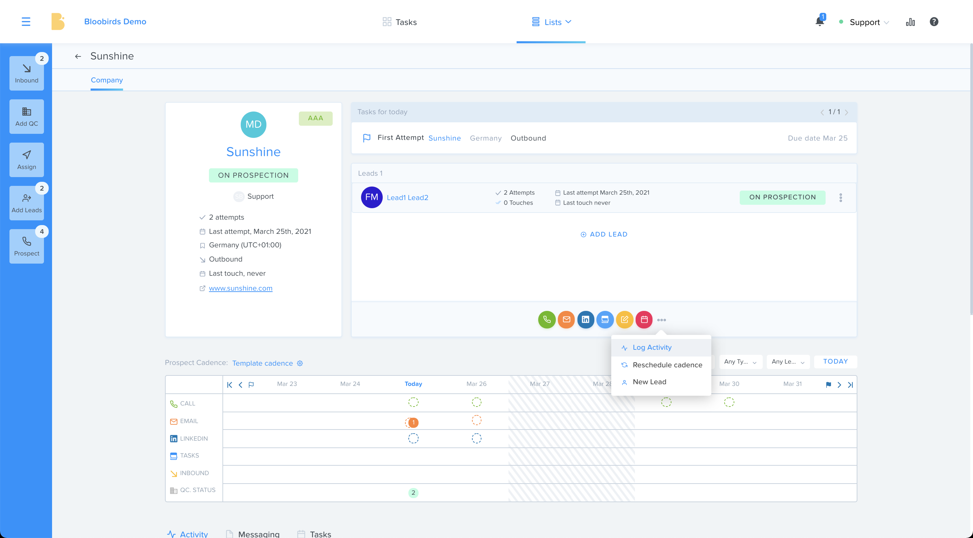
Task: Select Reschedule cadence from the menu
Action: 661,365
